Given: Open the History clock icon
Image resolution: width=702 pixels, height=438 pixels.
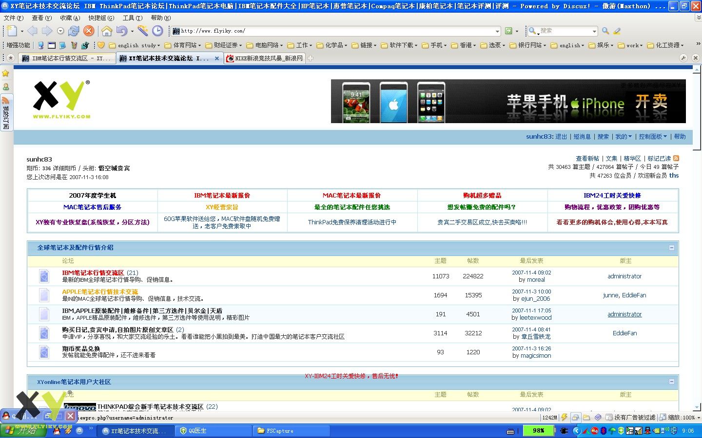Looking at the screenshot, I should click(157, 31).
